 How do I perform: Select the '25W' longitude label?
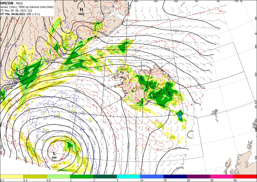116,1
